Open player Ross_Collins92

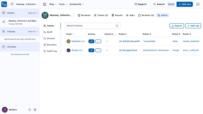[191, 50]
